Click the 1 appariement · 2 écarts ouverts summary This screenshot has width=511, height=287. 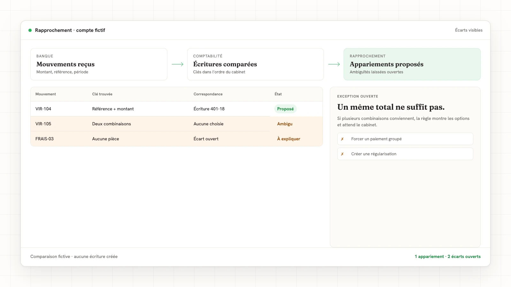tap(447, 256)
